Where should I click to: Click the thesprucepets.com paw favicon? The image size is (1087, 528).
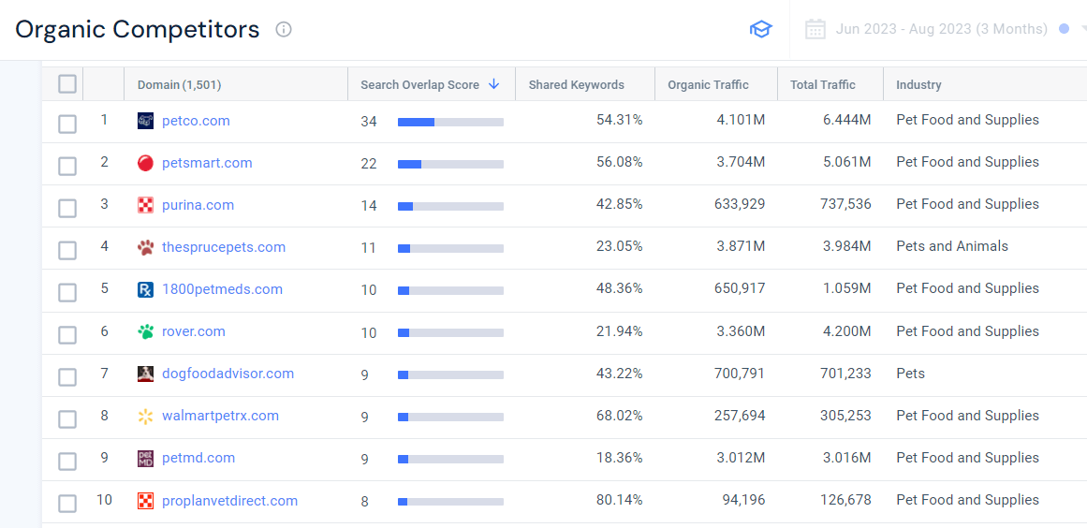click(x=145, y=247)
